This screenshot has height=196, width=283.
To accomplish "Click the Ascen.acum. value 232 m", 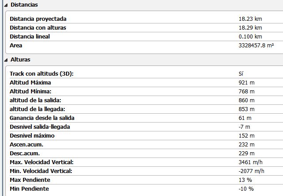I will tap(246, 145).
